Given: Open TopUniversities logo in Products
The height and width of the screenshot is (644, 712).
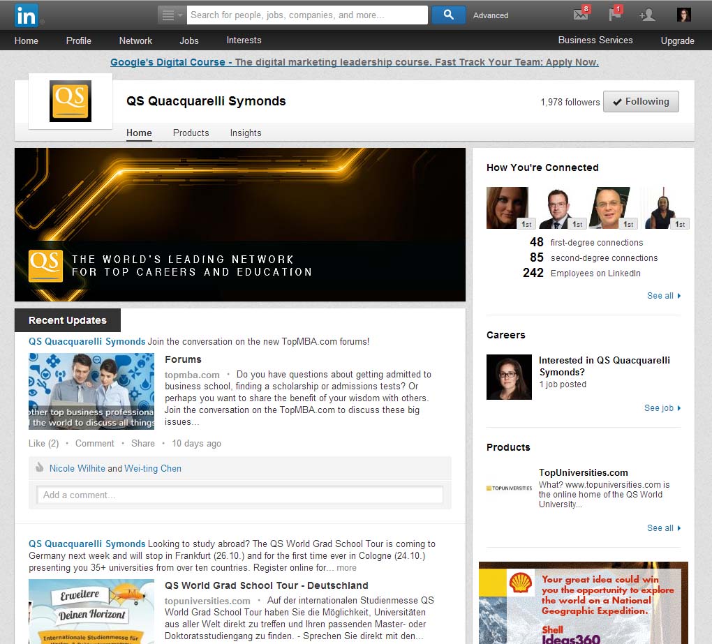Looking at the screenshot, I should point(509,488).
